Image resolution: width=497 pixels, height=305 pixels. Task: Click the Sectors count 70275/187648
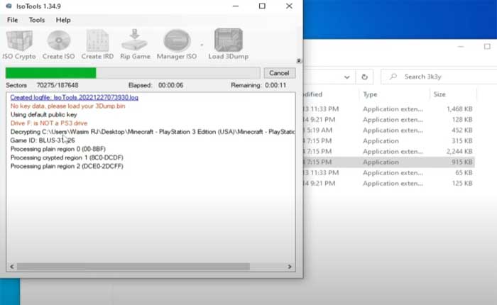tap(58, 85)
